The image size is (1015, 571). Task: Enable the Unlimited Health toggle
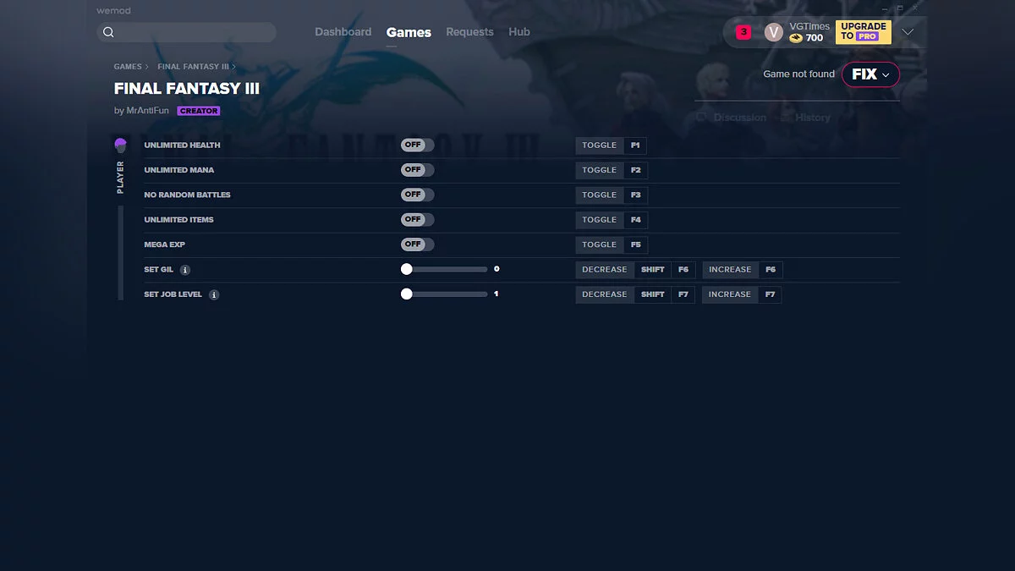[417, 145]
